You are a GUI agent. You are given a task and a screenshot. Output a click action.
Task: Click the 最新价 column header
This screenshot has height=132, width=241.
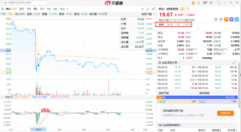tap(202, 130)
